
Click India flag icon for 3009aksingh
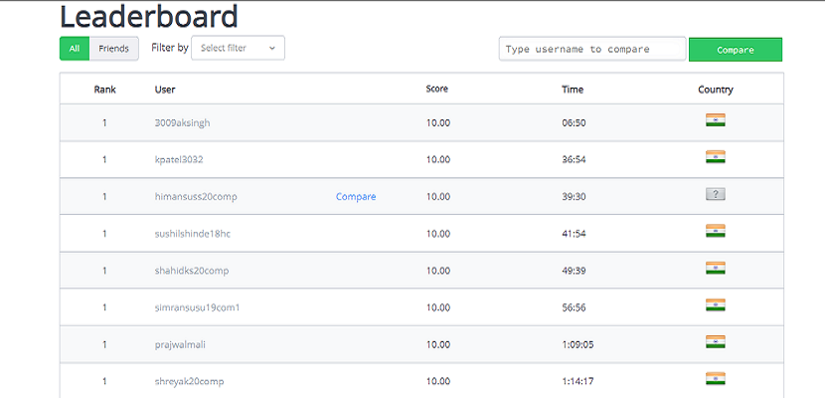pos(715,120)
